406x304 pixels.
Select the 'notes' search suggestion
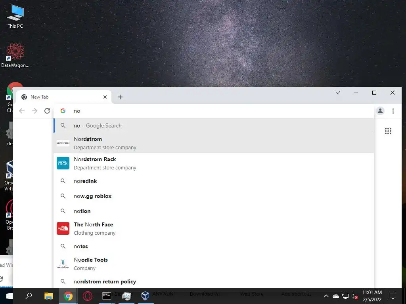click(x=214, y=246)
